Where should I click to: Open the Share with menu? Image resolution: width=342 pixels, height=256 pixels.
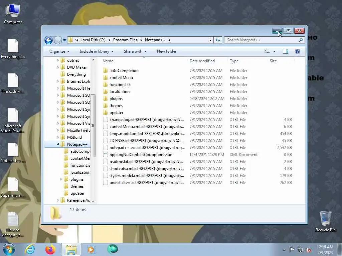click(x=135, y=51)
